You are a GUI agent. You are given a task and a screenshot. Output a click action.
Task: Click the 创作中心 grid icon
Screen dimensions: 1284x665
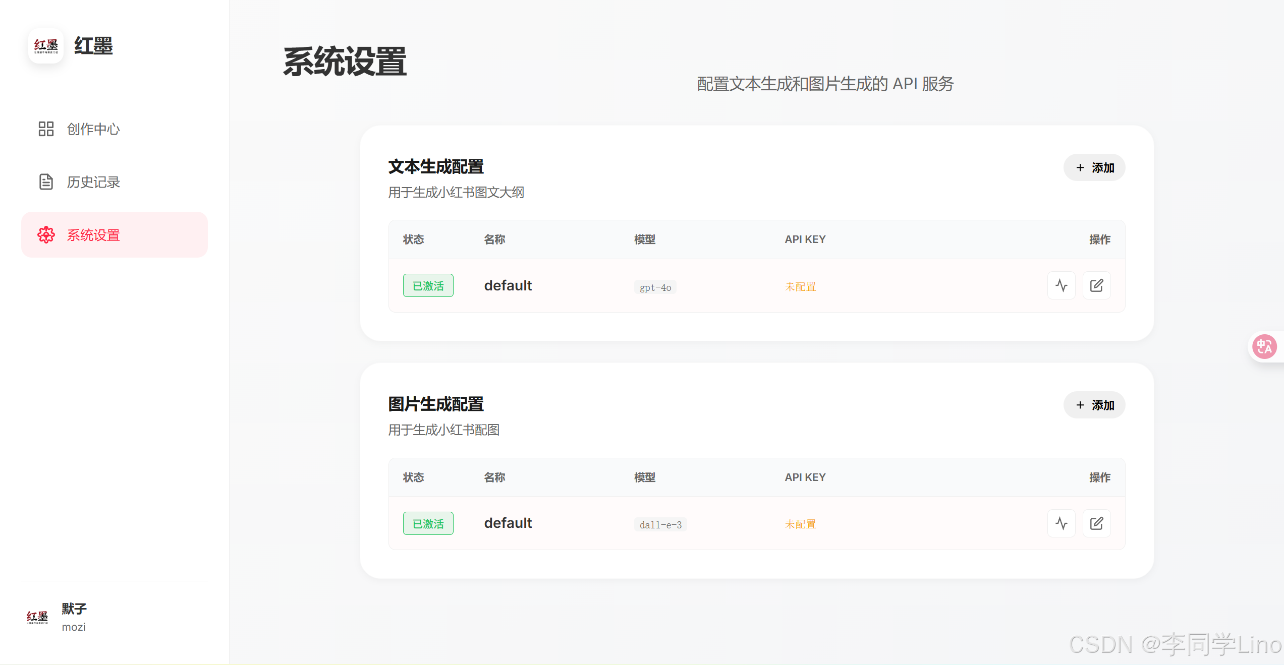[46, 129]
